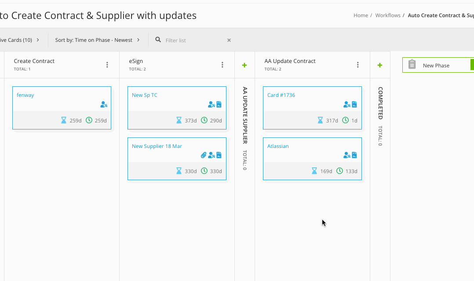Click the green clock icon on New Sp TC card

(204, 120)
